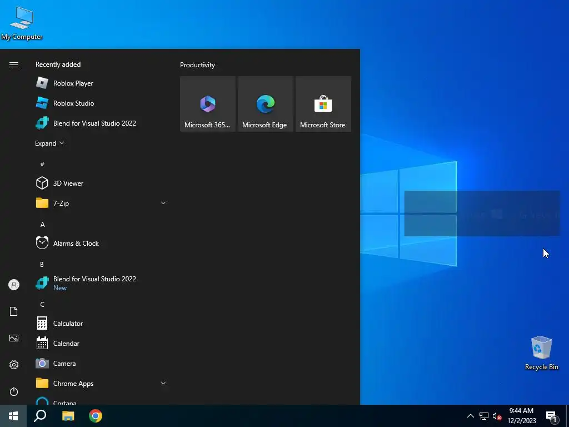Open the 7-Zip folder entry
This screenshot has width=569, height=427.
(101, 203)
